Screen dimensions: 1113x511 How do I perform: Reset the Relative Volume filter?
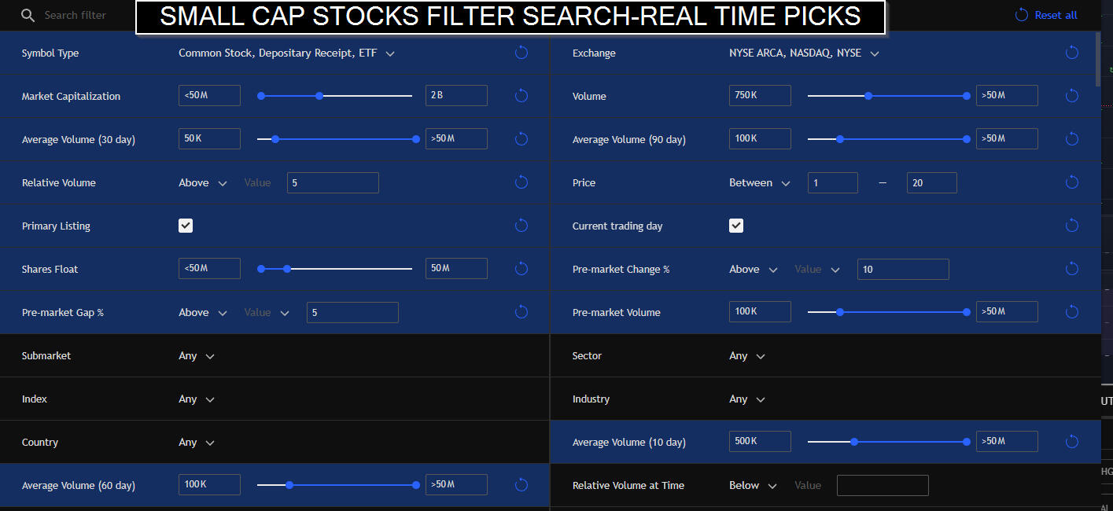click(521, 182)
